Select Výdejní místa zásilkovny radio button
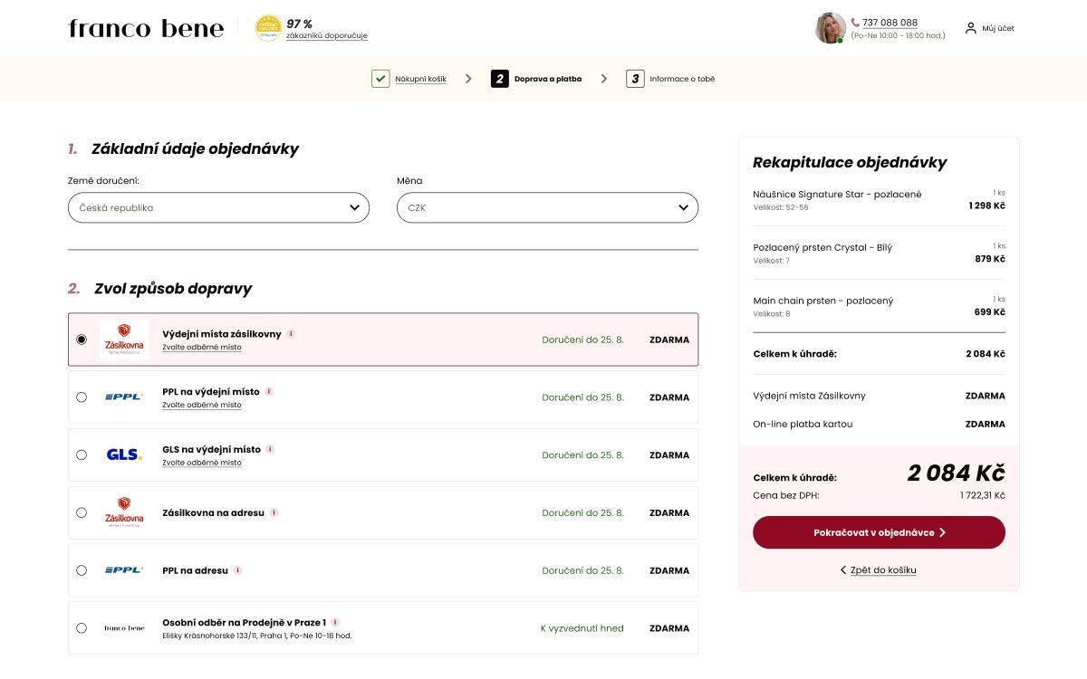The height and width of the screenshot is (679, 1087). (x=82, y=339)
